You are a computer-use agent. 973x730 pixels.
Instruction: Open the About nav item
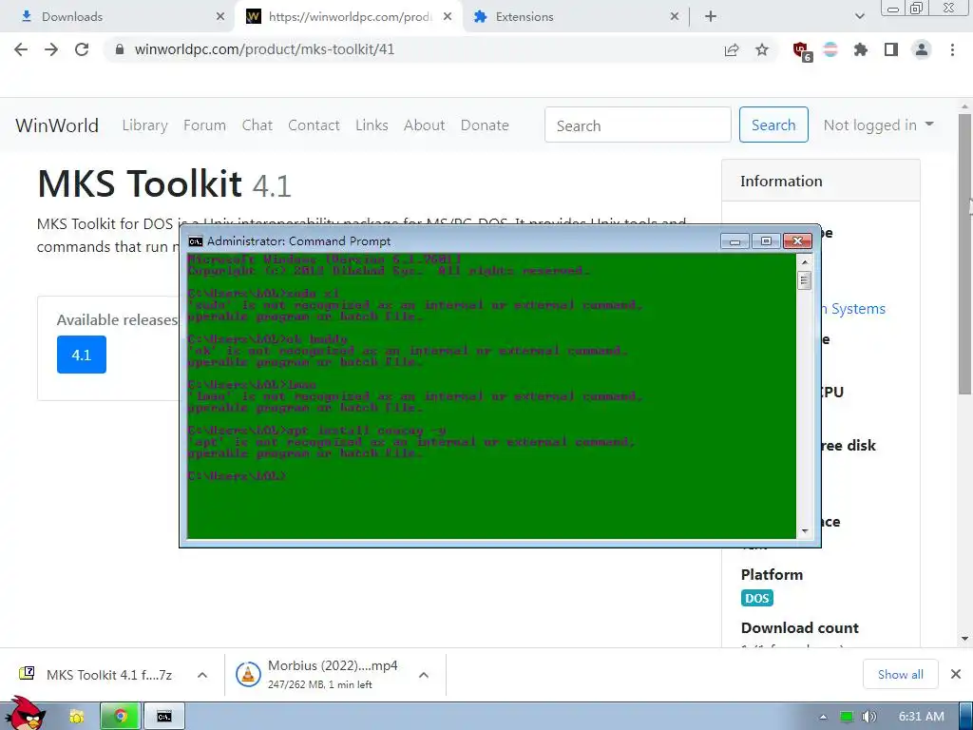point(424,125)
